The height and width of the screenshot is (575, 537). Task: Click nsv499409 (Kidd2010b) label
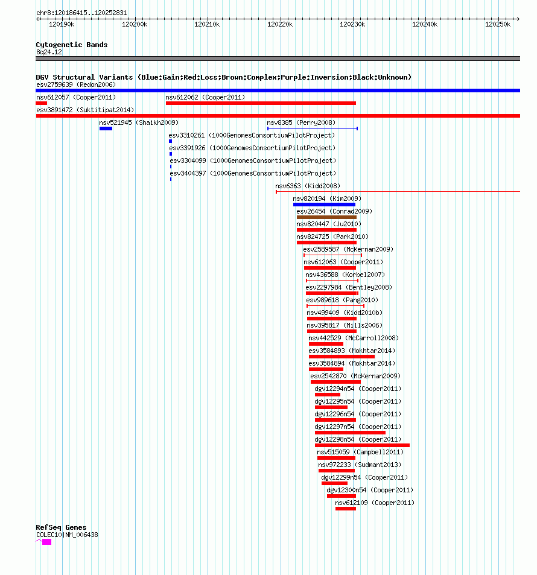345,313
